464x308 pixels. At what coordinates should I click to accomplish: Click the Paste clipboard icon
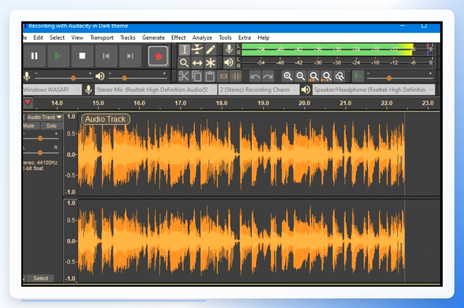[x=210, y=76]
